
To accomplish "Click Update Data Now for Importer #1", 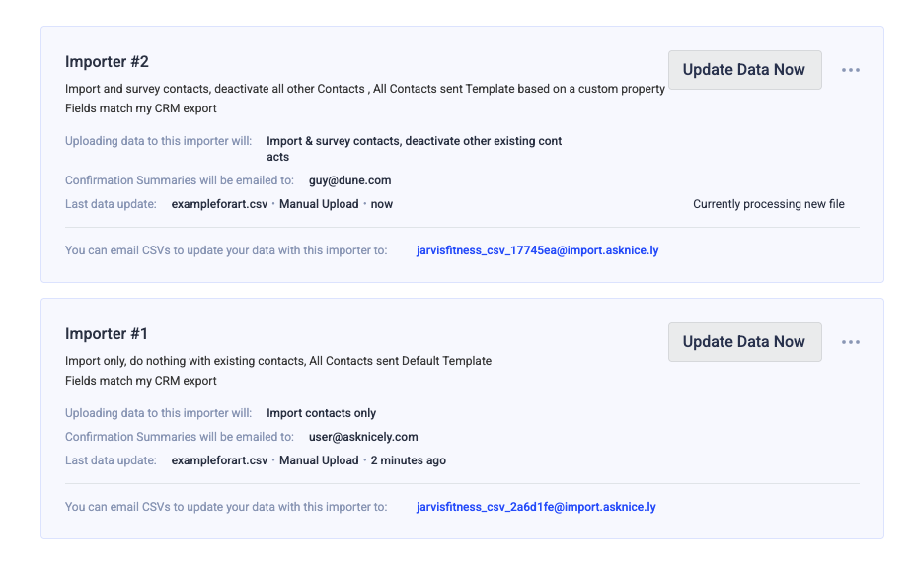I will point(744,342).
